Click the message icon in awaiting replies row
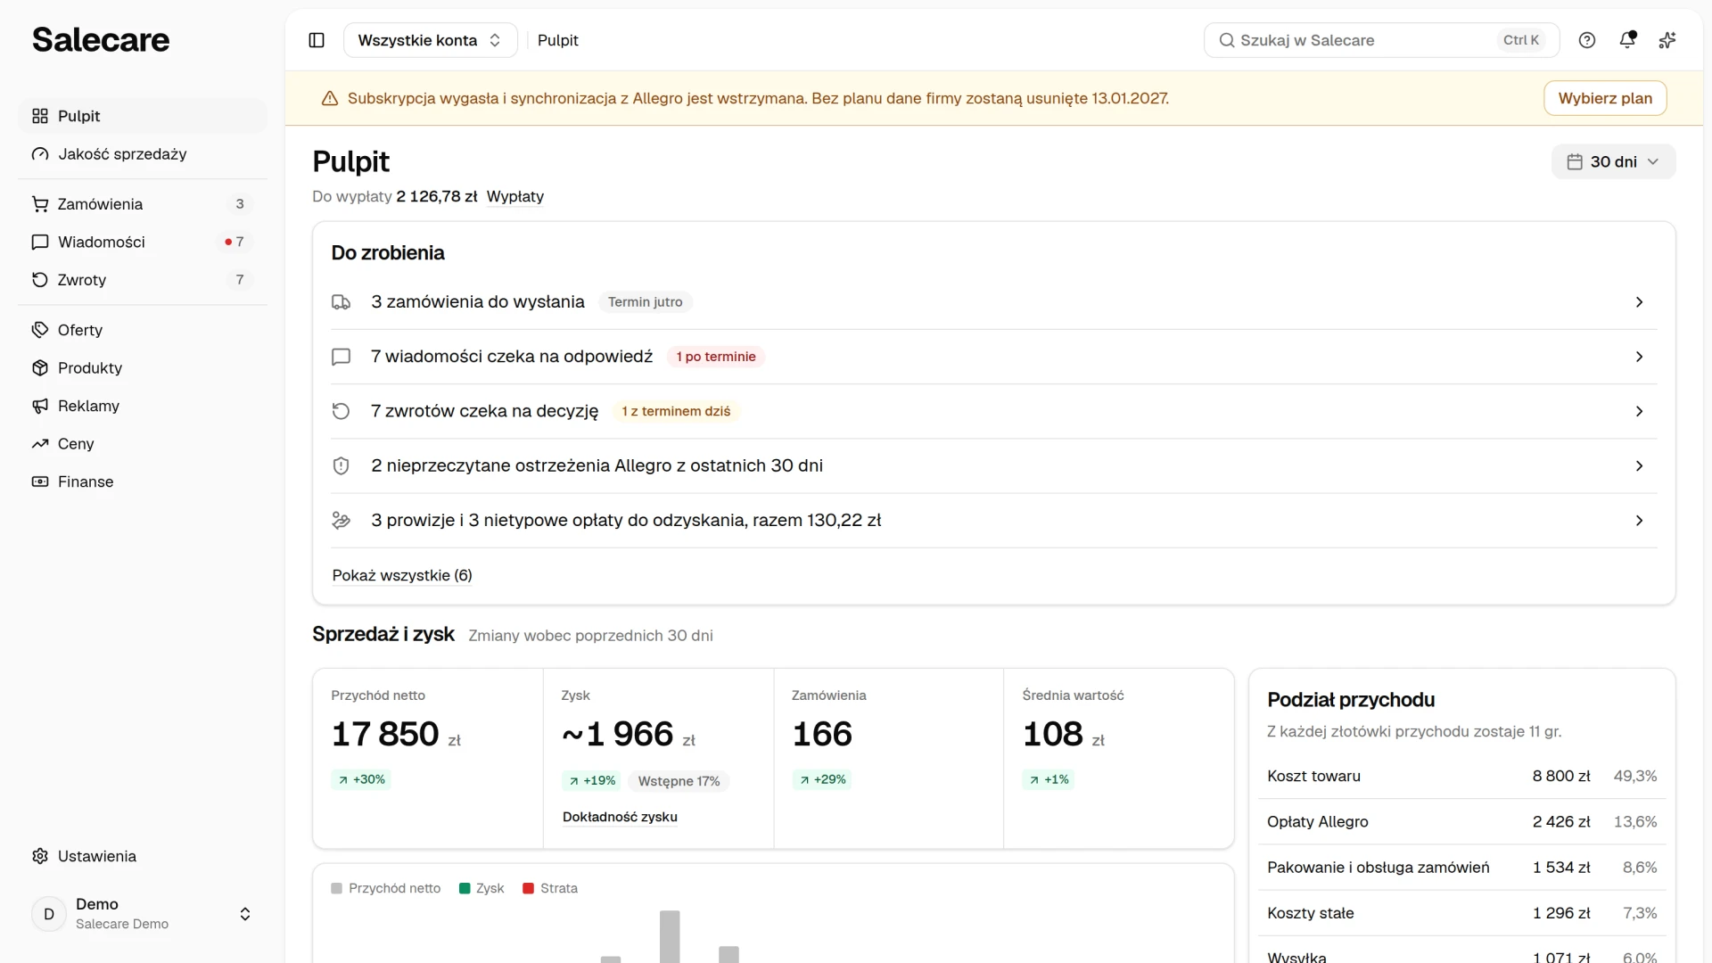1712x963 pixels. tap(341, 357)
